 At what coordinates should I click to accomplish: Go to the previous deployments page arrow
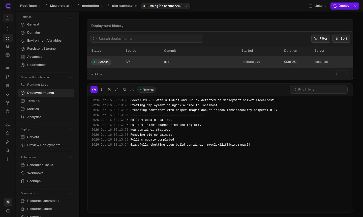[x=337, y=74]
